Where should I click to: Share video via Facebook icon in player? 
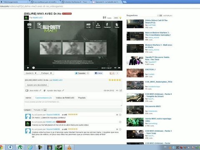coord(107,25)
